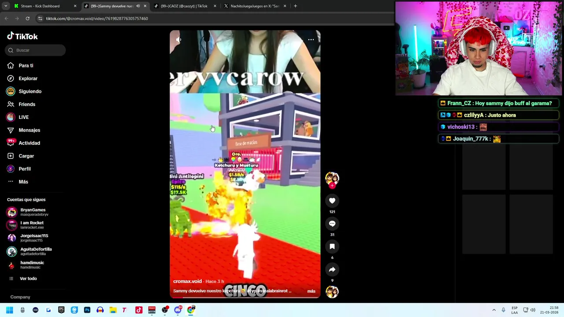Viewport: 564px width, 317px height.
Task: Open volume control in system tray
Action: pyautogui.click(x=533, y=310)
